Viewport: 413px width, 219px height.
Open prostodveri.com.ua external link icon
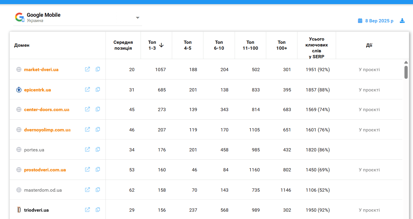pyautogui.click(x=88, y=169)
